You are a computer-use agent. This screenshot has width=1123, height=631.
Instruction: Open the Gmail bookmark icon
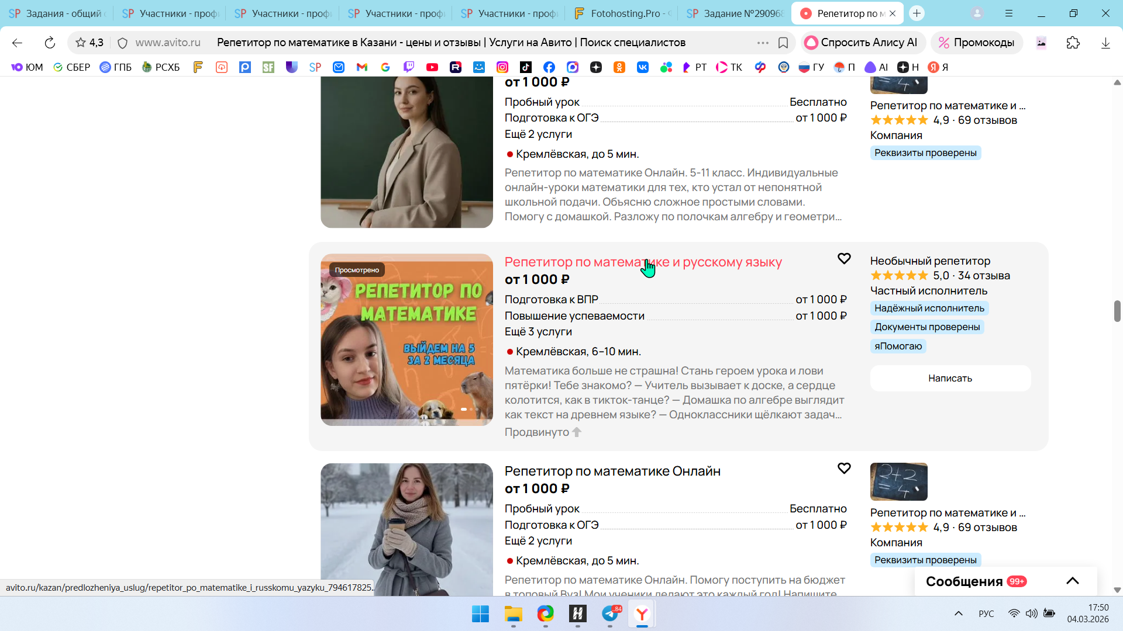362,67
